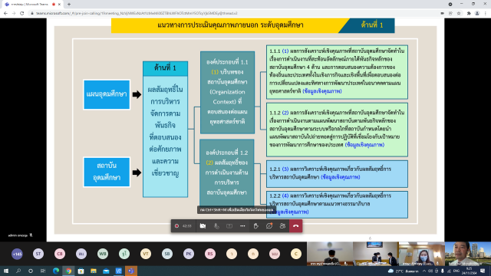Click slide text item 1.2.1
This screenshot has height=276, width=491.
[337, 174]
